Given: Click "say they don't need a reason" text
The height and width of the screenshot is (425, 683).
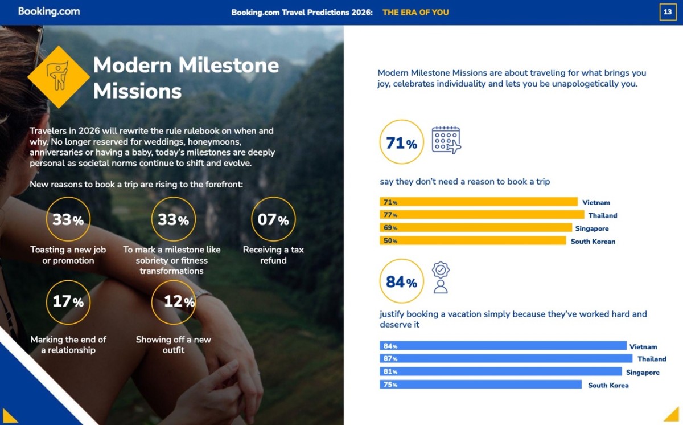Looking at the screenshot, I should 465,182.
